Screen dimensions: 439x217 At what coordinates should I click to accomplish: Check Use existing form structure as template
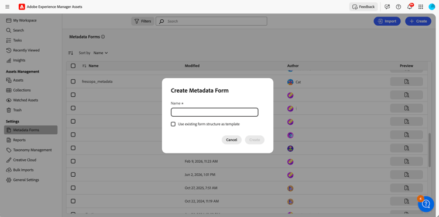point(173,124)
